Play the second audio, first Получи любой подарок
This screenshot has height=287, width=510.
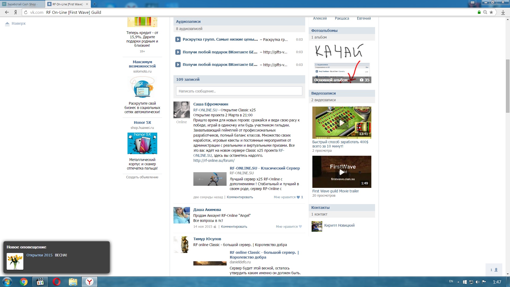178,52
